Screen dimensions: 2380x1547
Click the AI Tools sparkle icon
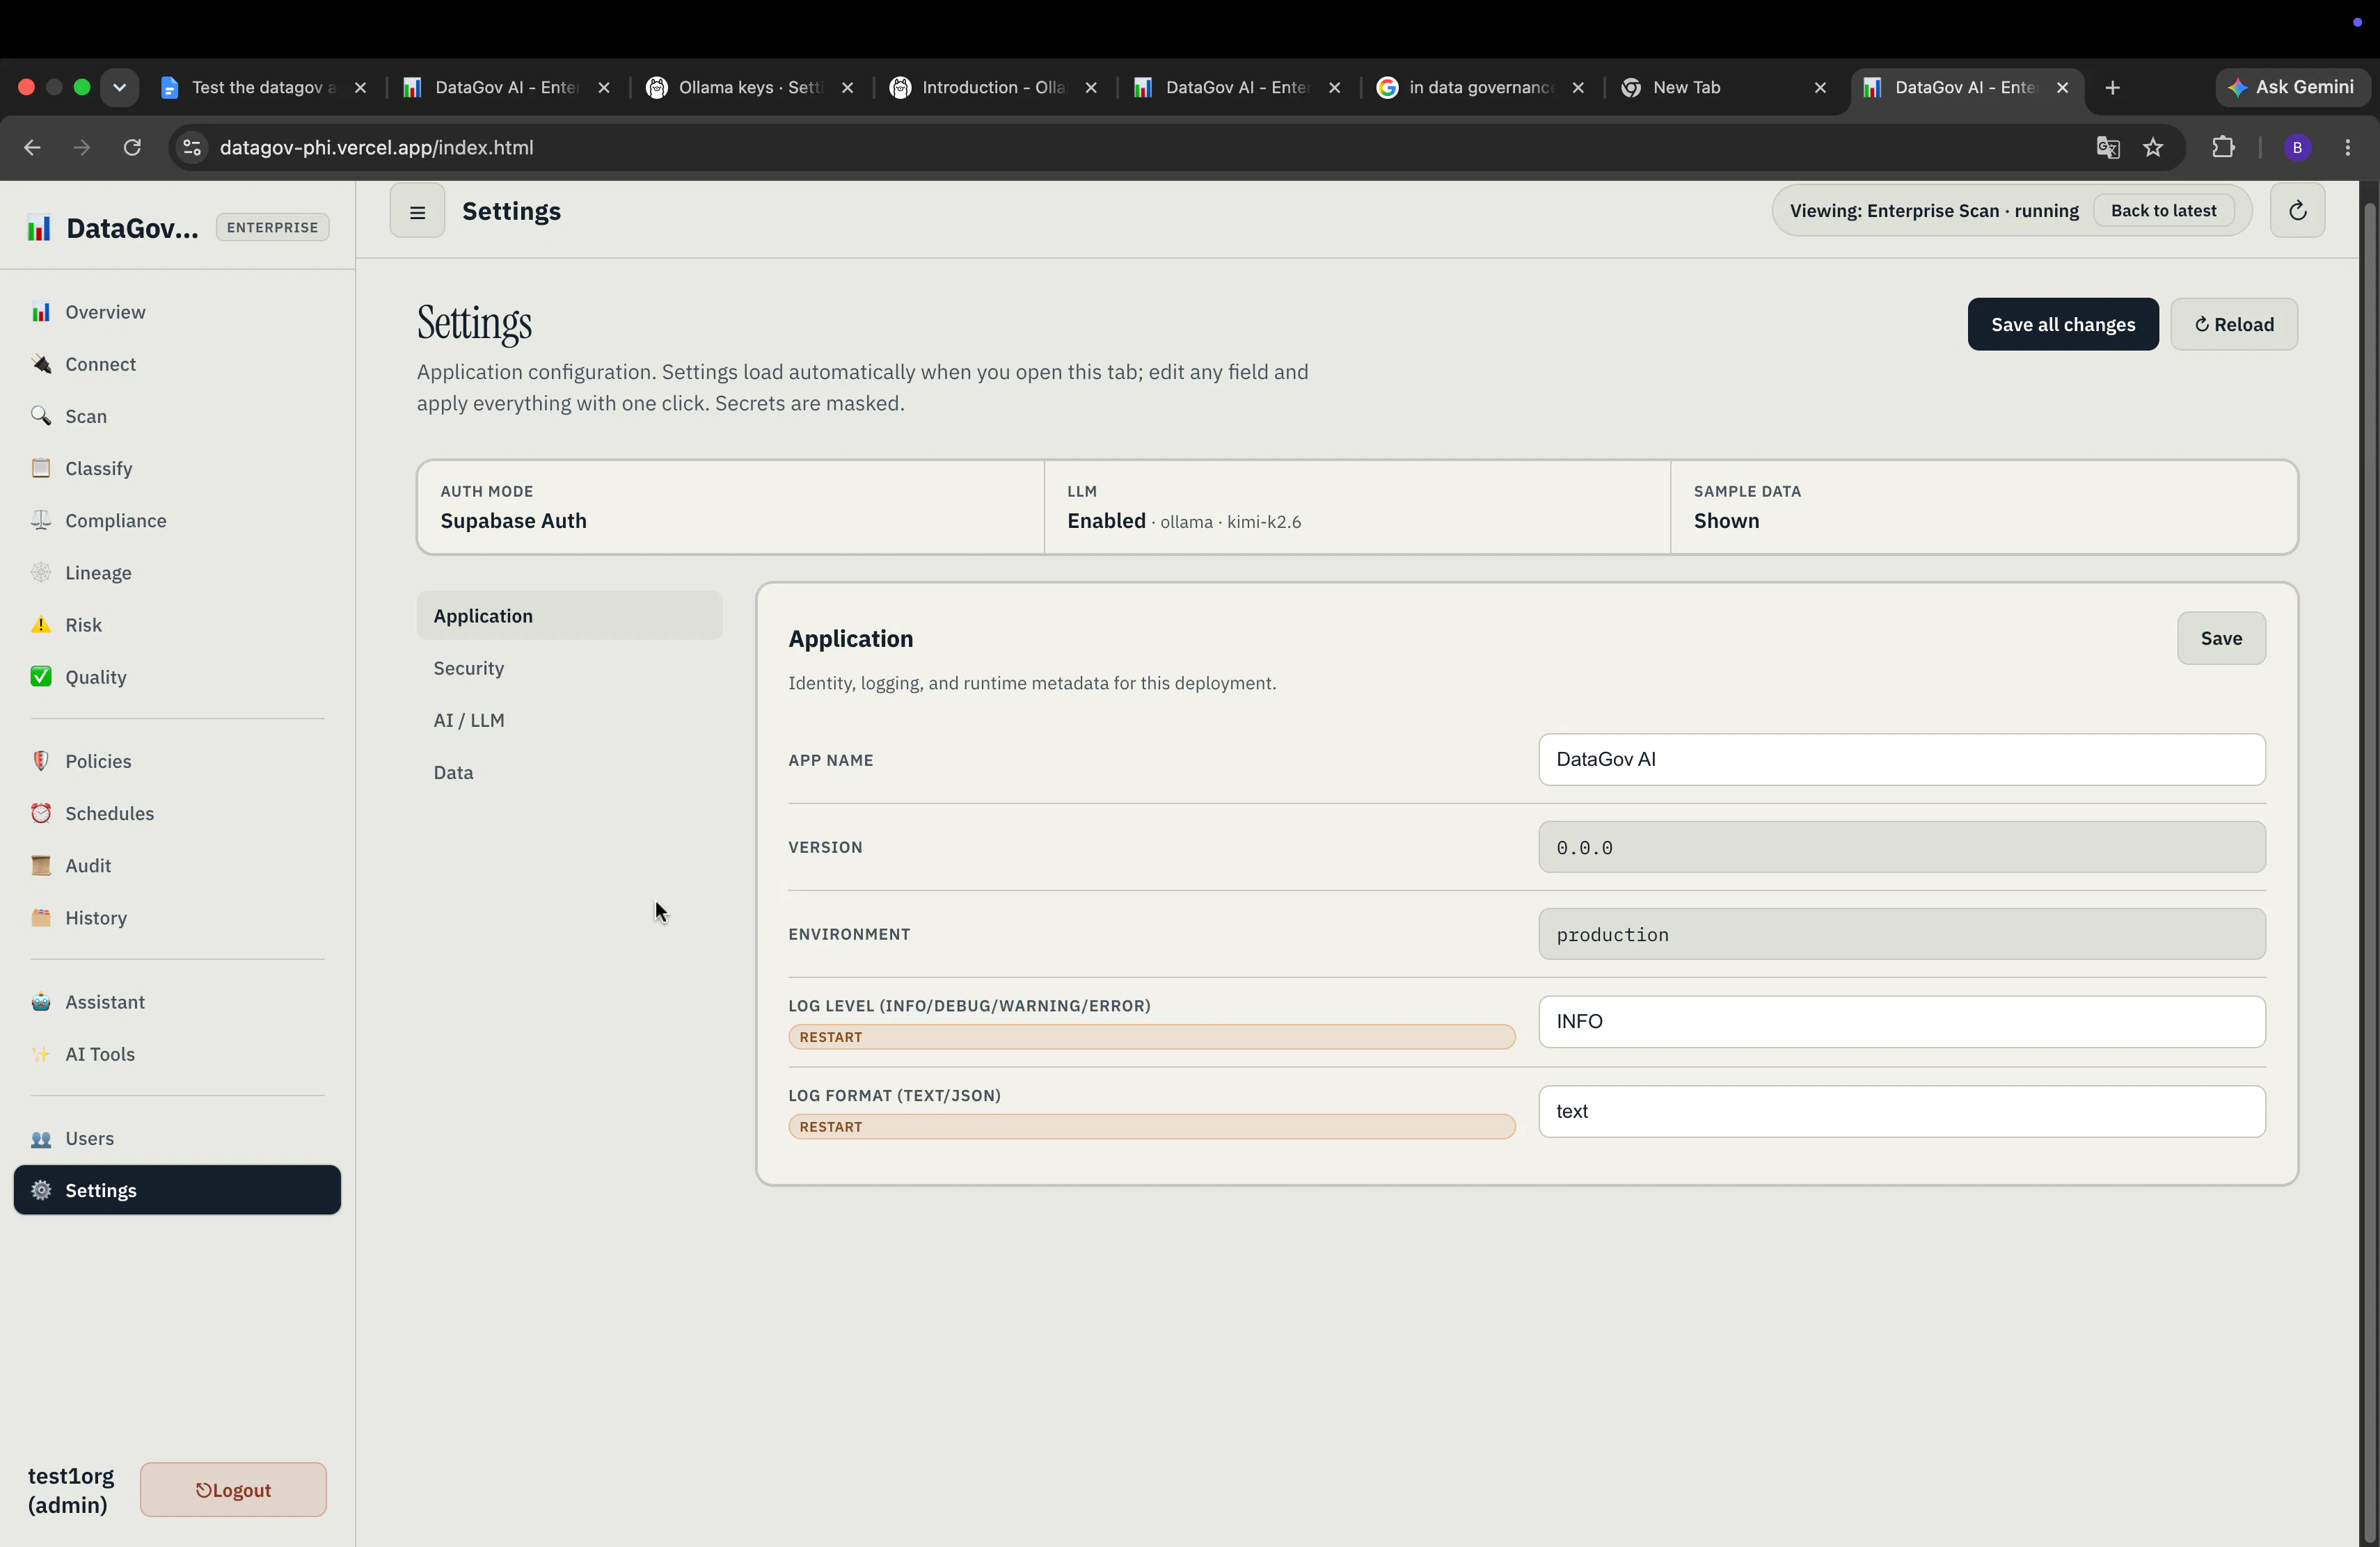[x=41, y=1053]
